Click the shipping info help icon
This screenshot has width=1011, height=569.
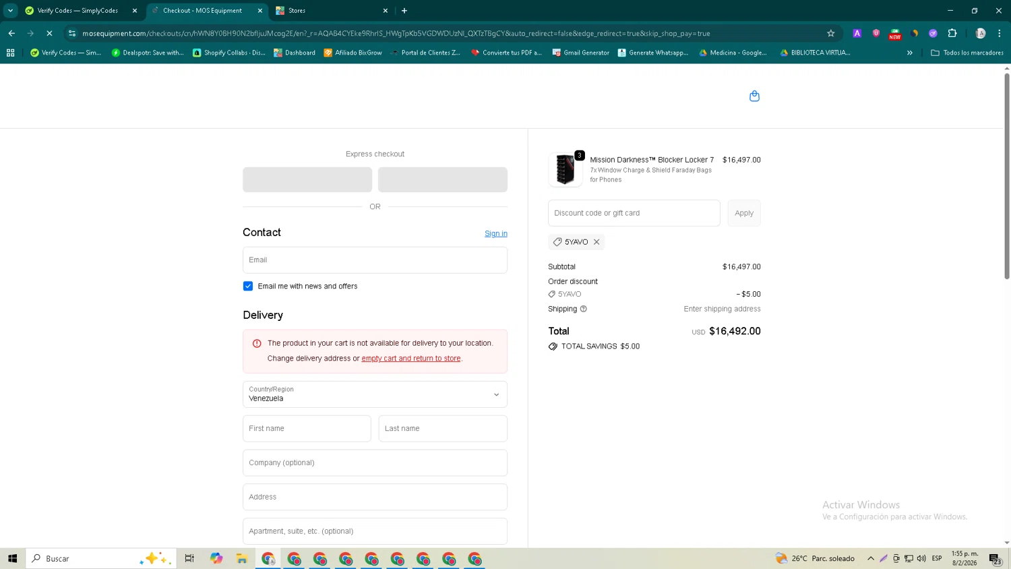[584, 309]
